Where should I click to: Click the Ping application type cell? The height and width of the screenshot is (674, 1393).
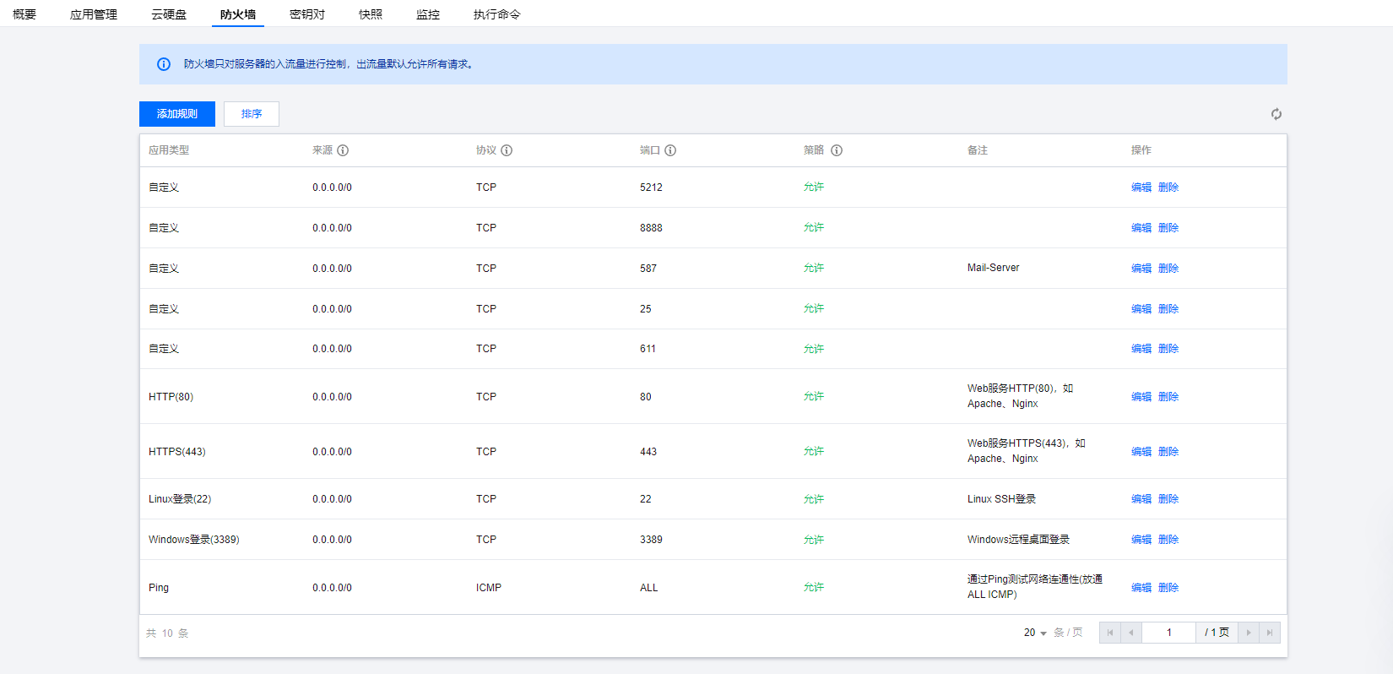coord(159,588)
